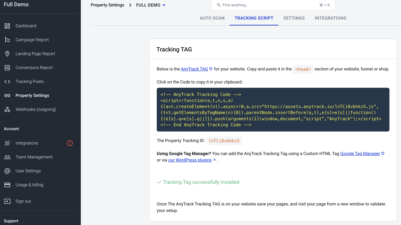This screenshot has width=401, height=225.
Task: Go to the INTEGRATIONS tab
Action: click(x=330, y=18)
